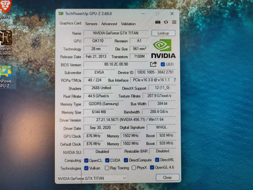Click the ROPs/TMUs field 48 / 224

95,80
